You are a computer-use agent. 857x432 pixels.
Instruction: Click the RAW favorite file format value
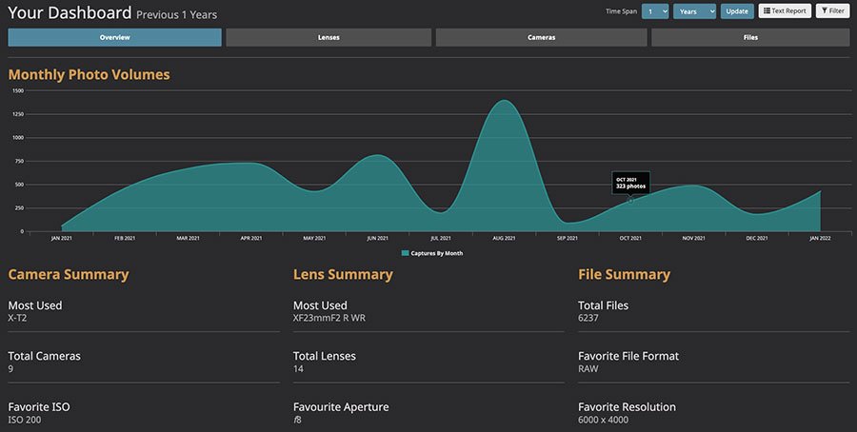pyautogui.click(x=588, y=368)
